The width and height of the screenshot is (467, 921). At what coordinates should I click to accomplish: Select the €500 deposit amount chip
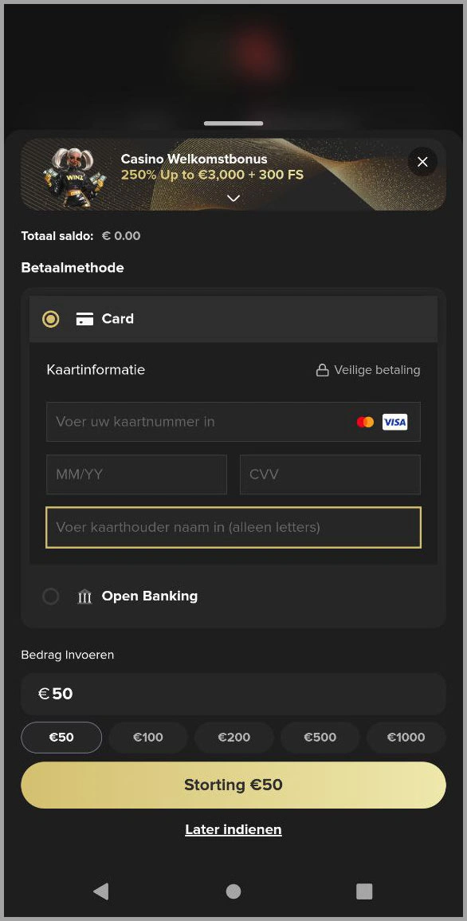320,737
